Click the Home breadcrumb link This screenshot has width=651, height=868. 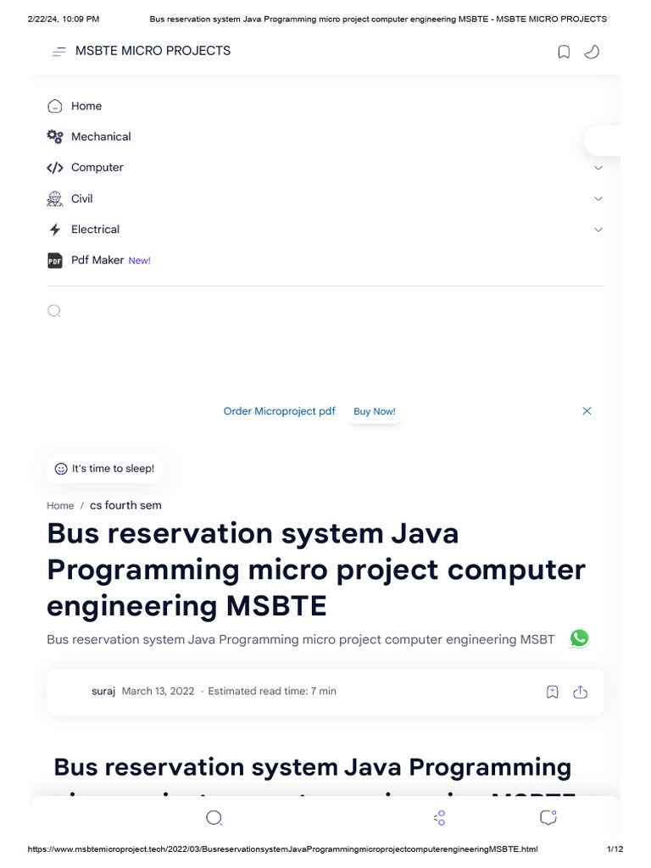point(60,505)
